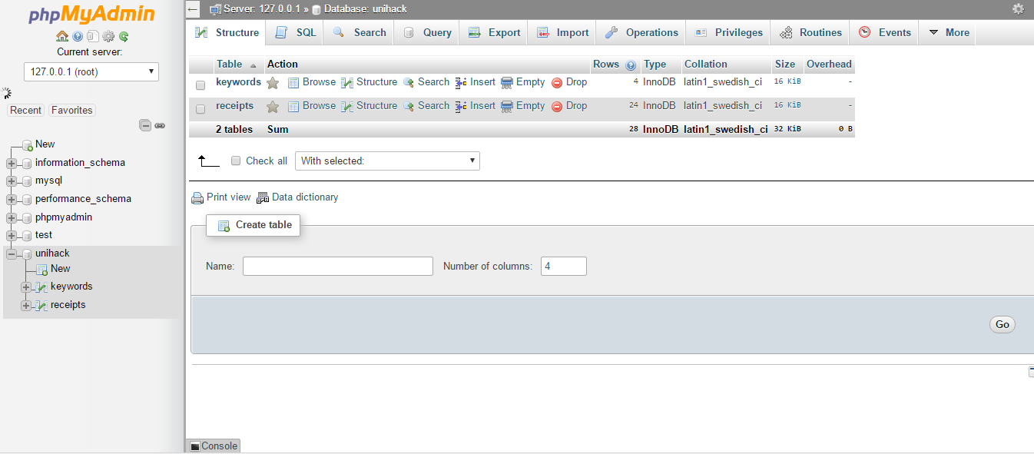Viewport: 1034px width, 454px height.
Task: Collapse all navigation tree nodes
Action: click(x=145, y=125)
